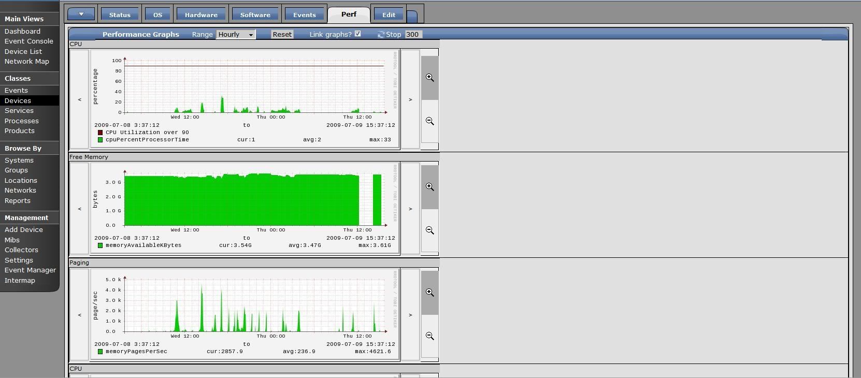Zoom out on the CPU graph
Image resolution: width=861 pixels, height=378 pixels.
(x=429, y=121)
